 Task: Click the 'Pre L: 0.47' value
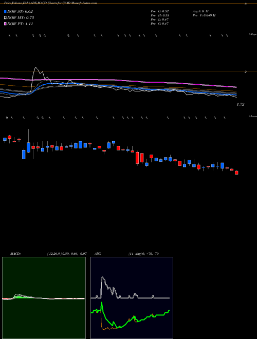pyautogui.click(x=160, y=20)
